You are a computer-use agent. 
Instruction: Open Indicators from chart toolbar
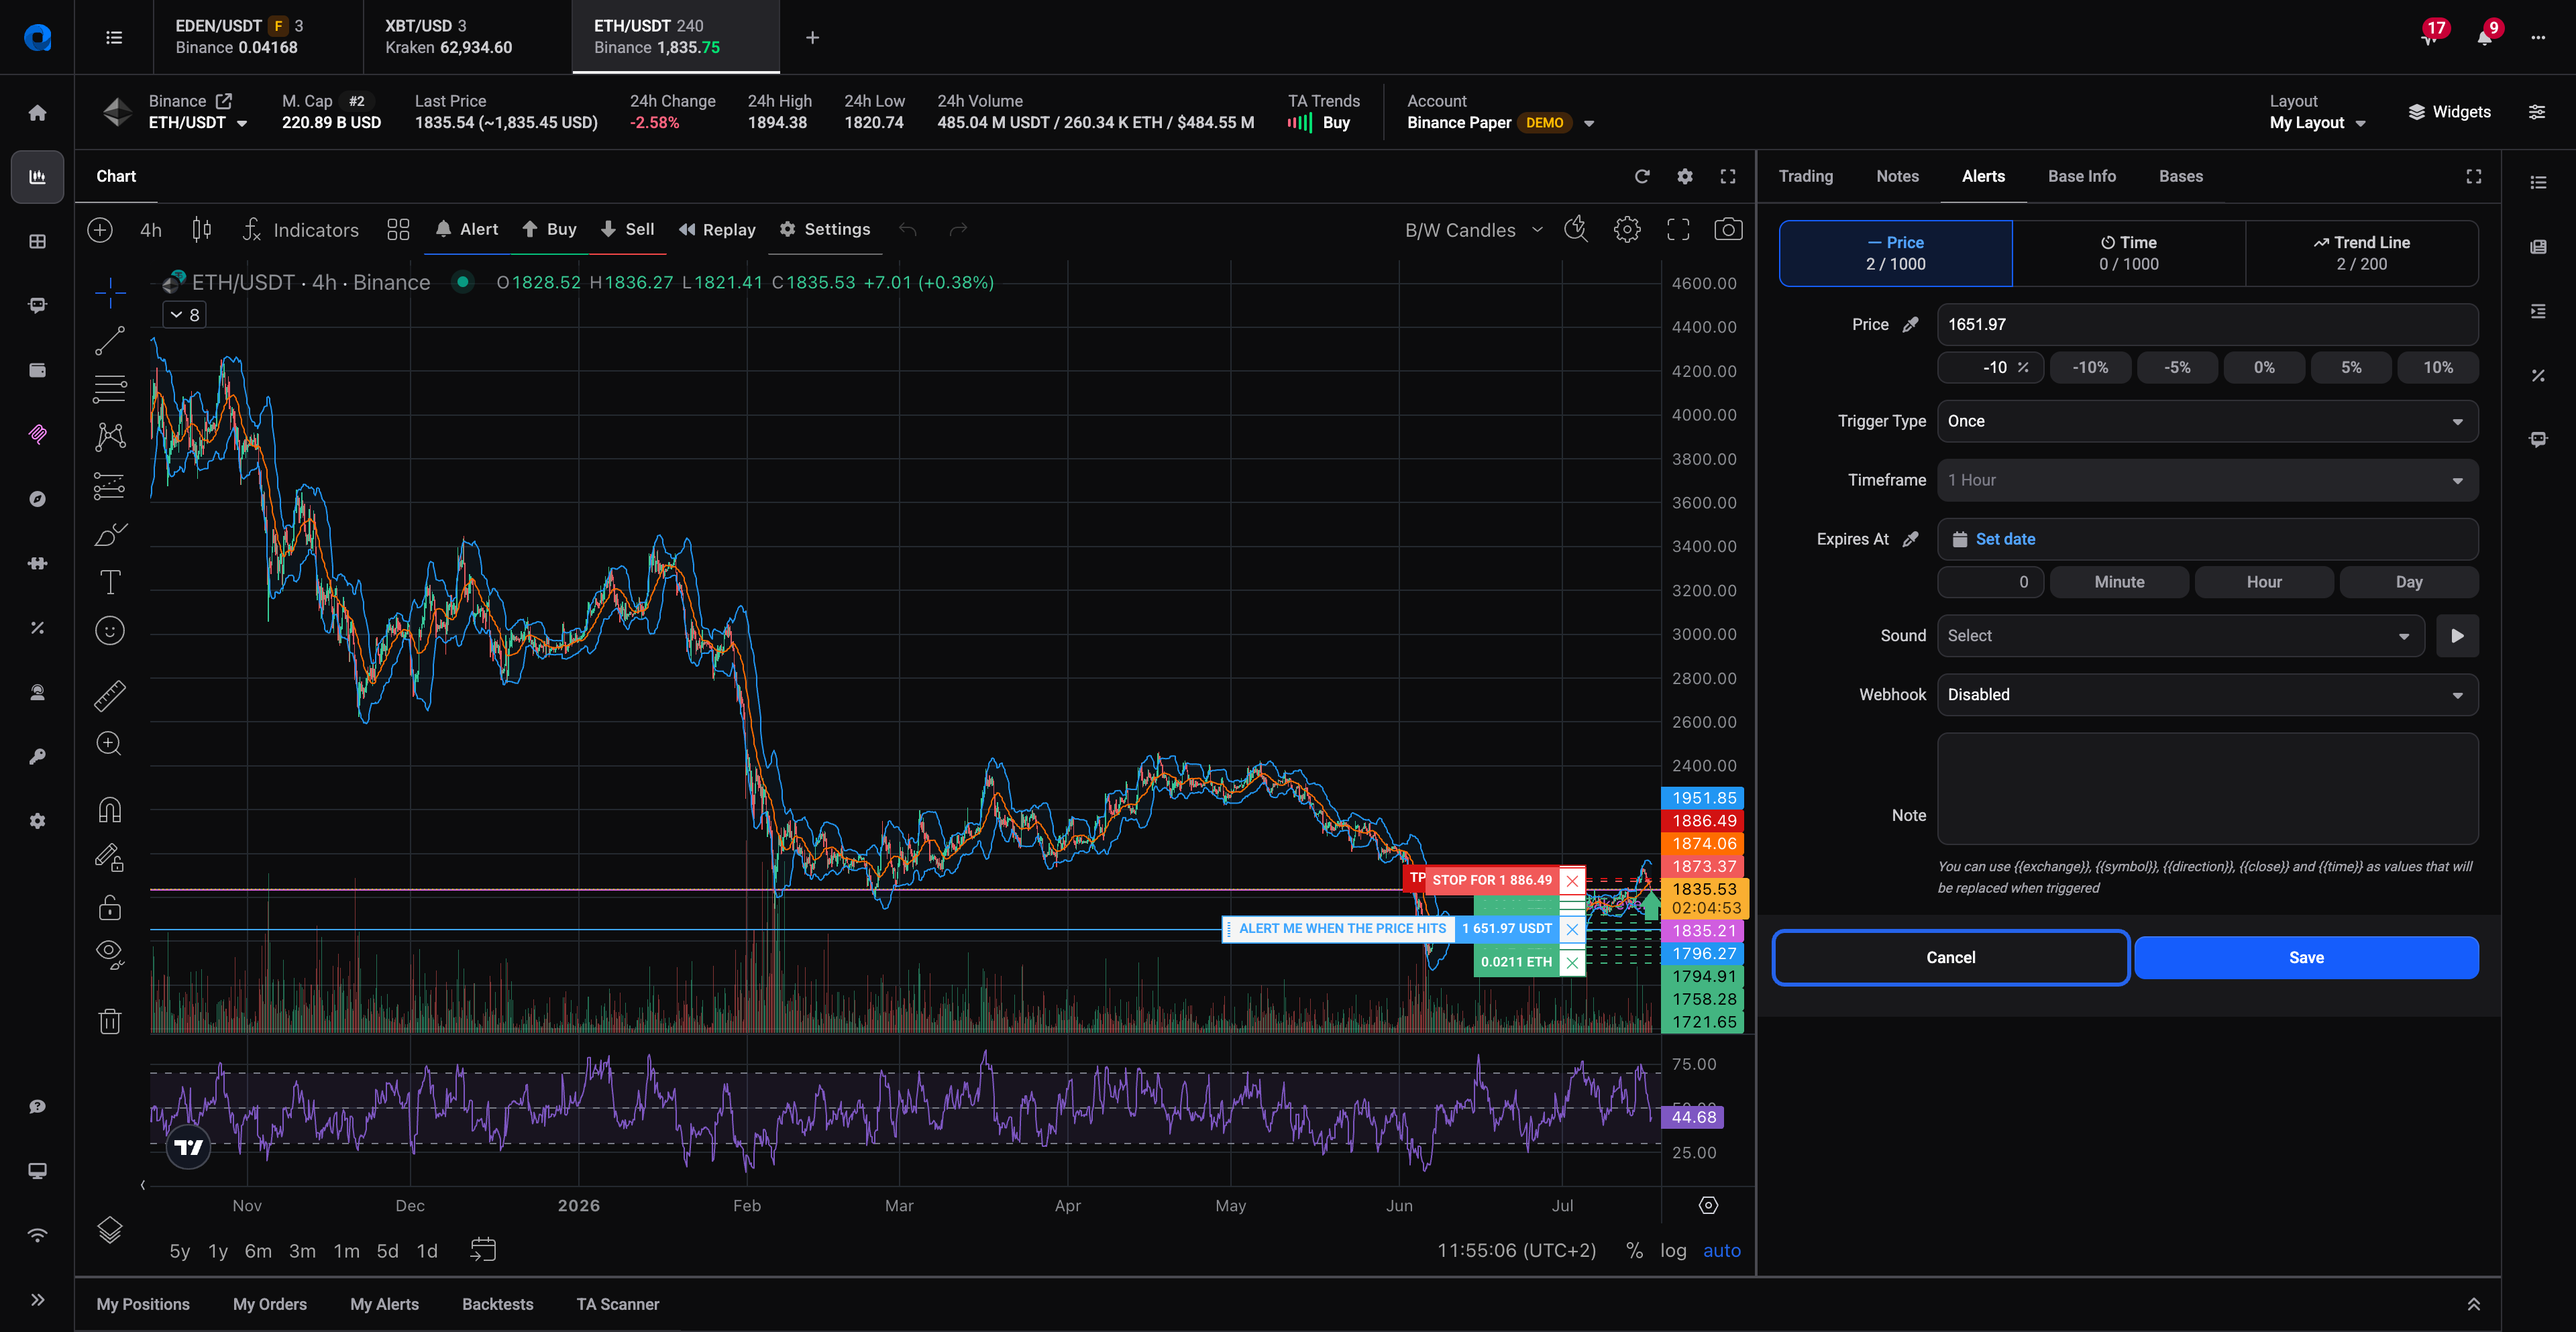pos(301,230)
